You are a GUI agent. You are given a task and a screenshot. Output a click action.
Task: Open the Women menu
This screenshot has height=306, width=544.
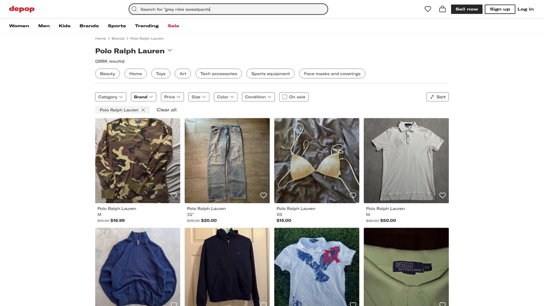click(19, 26)
